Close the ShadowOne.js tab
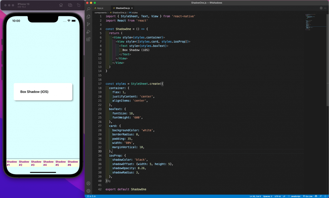The height and width of the screenshot is (198, 329). pos(131,8)
